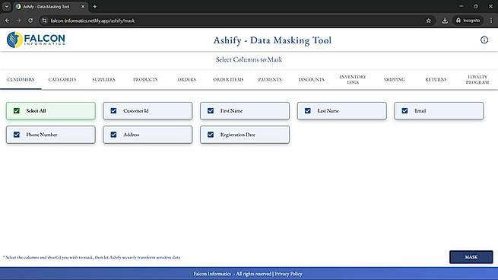Open the Payments tab
The width and height of the screenshot is (498, 280).
click(270, 79)
